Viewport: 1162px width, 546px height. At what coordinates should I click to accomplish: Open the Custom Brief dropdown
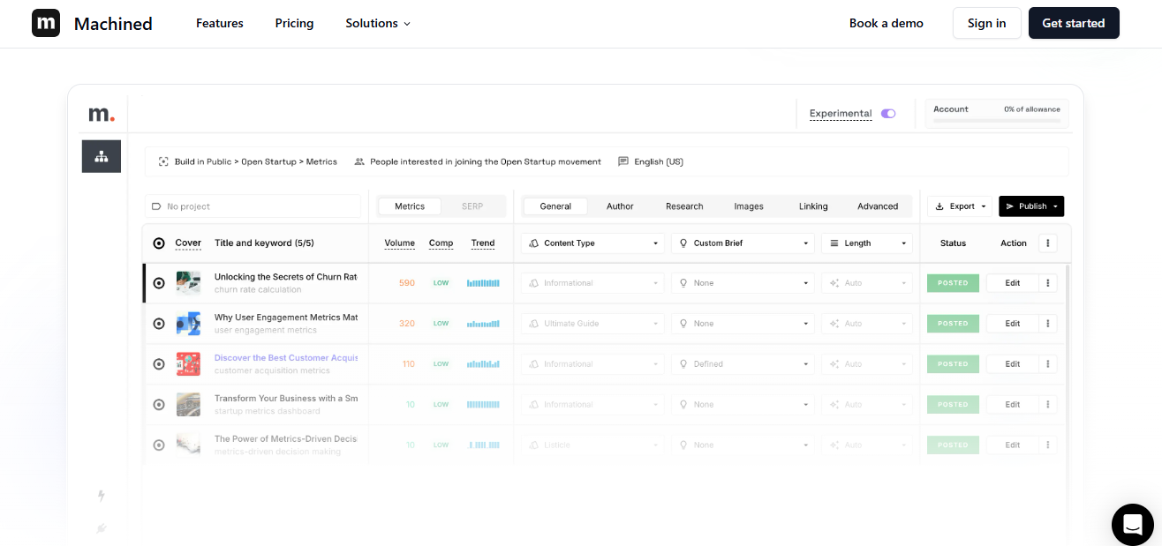[x=742, y=243]
